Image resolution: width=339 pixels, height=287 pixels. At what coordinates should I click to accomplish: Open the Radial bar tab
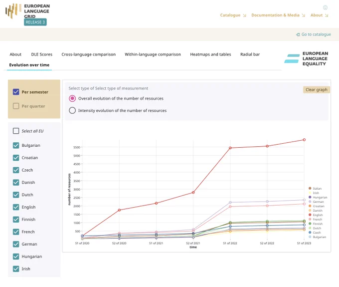(x=250, y=54)
